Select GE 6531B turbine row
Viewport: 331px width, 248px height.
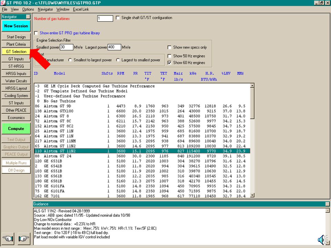[142, 161]
